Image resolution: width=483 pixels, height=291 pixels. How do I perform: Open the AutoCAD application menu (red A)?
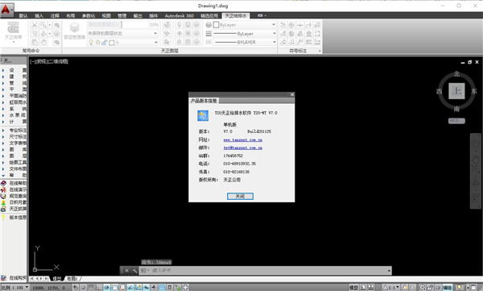click(x=6, y=10)
